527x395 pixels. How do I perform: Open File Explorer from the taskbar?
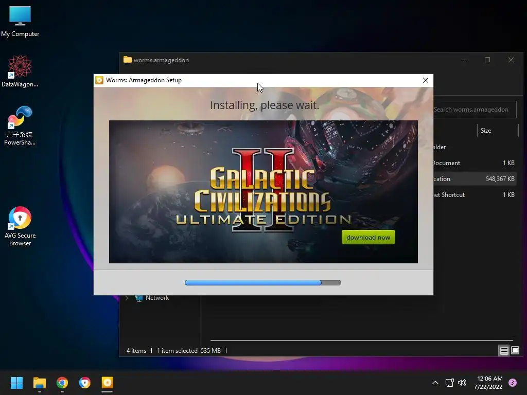(x=39, y=383)
